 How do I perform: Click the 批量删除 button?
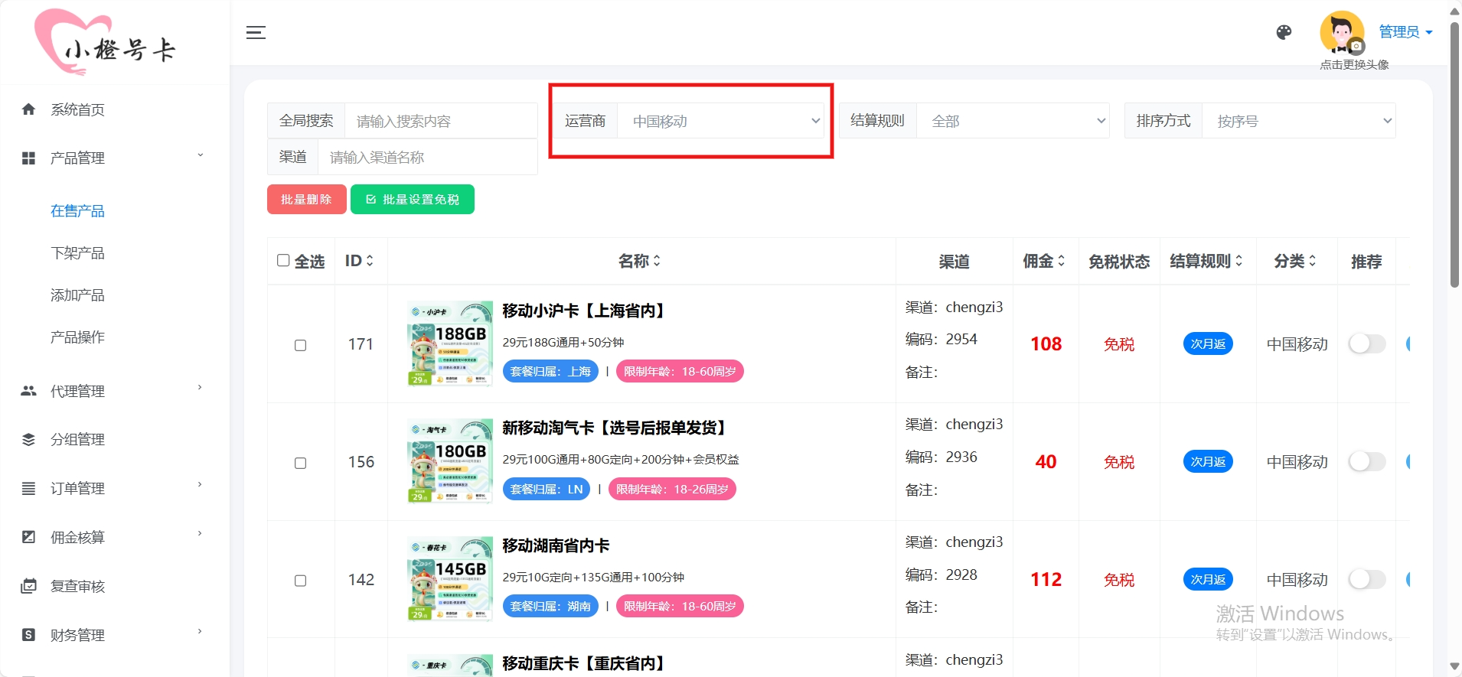[x=306, y=200]
